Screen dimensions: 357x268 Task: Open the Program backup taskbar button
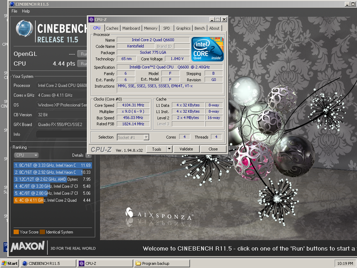(162, 263)
